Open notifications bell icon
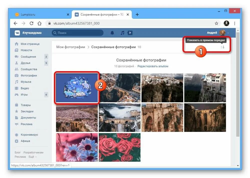The width and height of the screenshot is (250, 178). 112,33
